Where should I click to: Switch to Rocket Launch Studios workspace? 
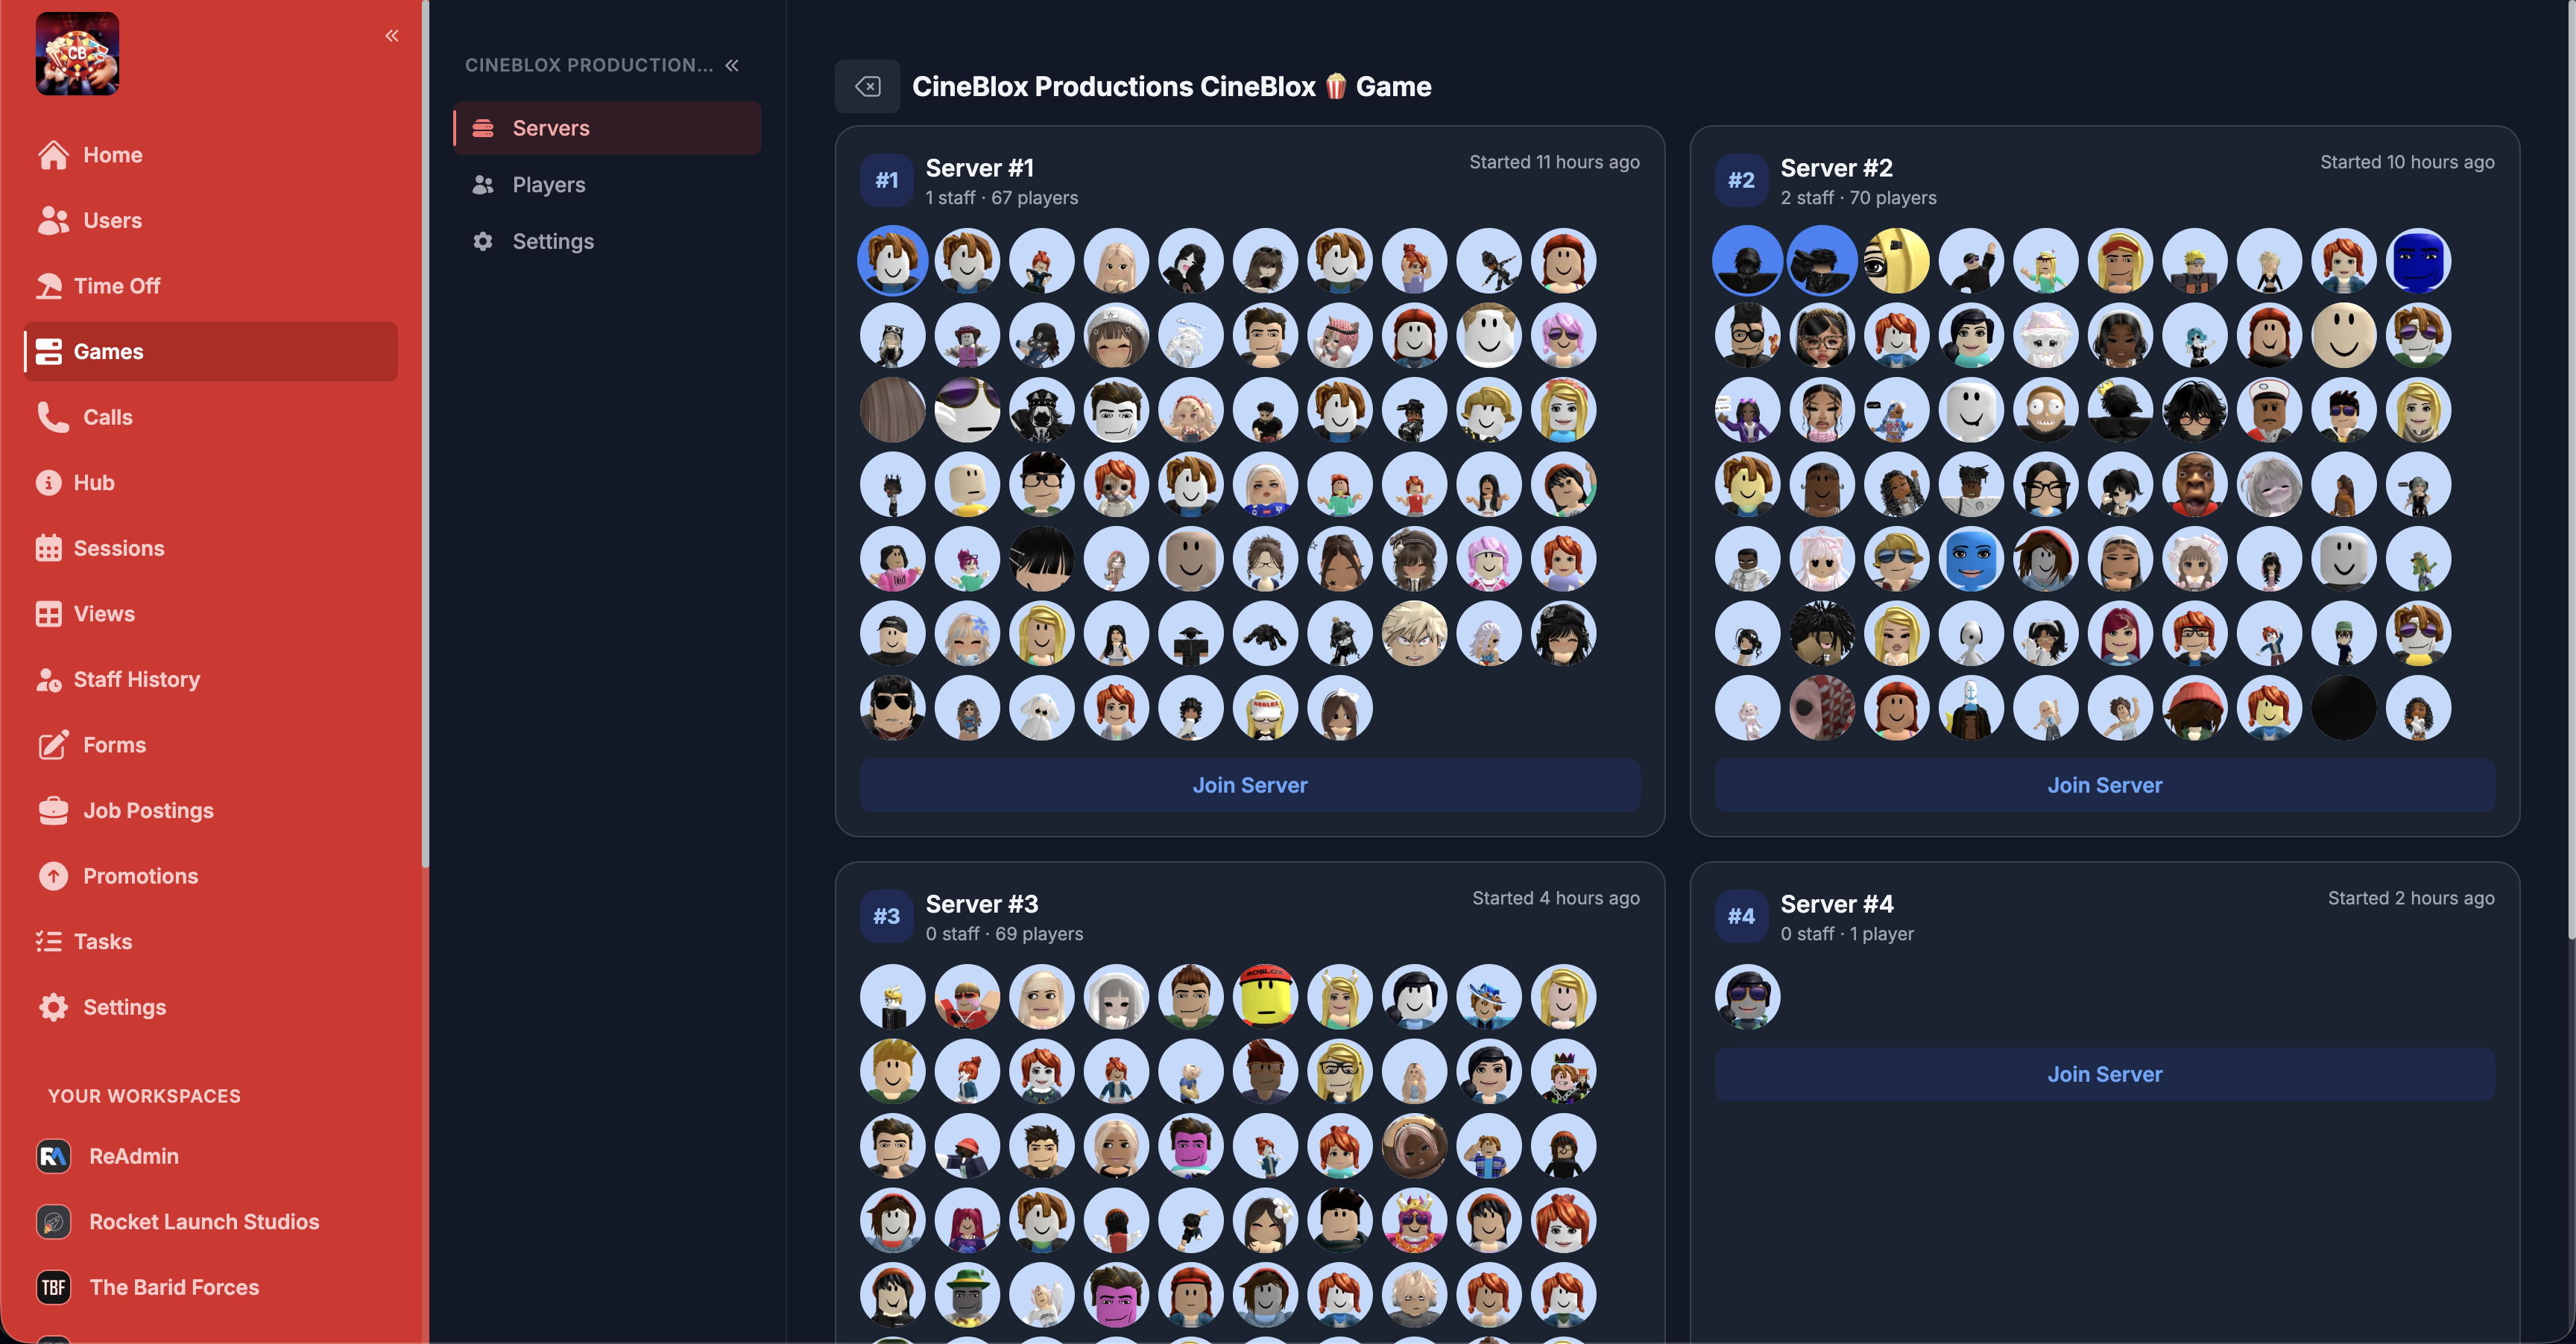point(211,1222)
